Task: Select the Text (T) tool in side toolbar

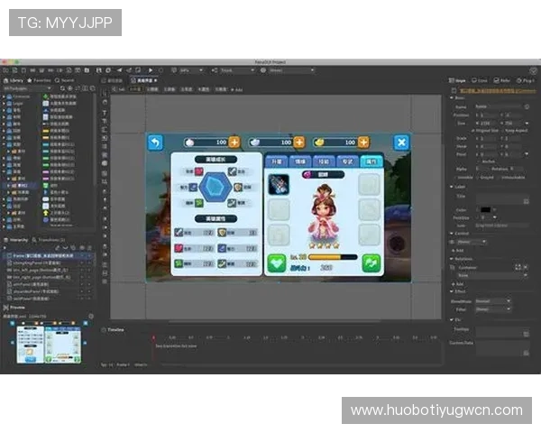Action: [x=105, y=113]
